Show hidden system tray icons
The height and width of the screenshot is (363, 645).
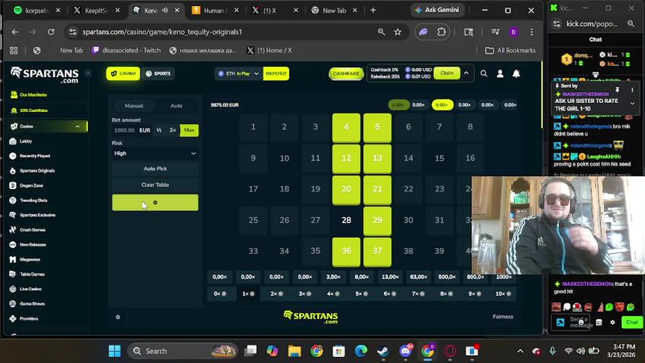(x=520, y=351)
